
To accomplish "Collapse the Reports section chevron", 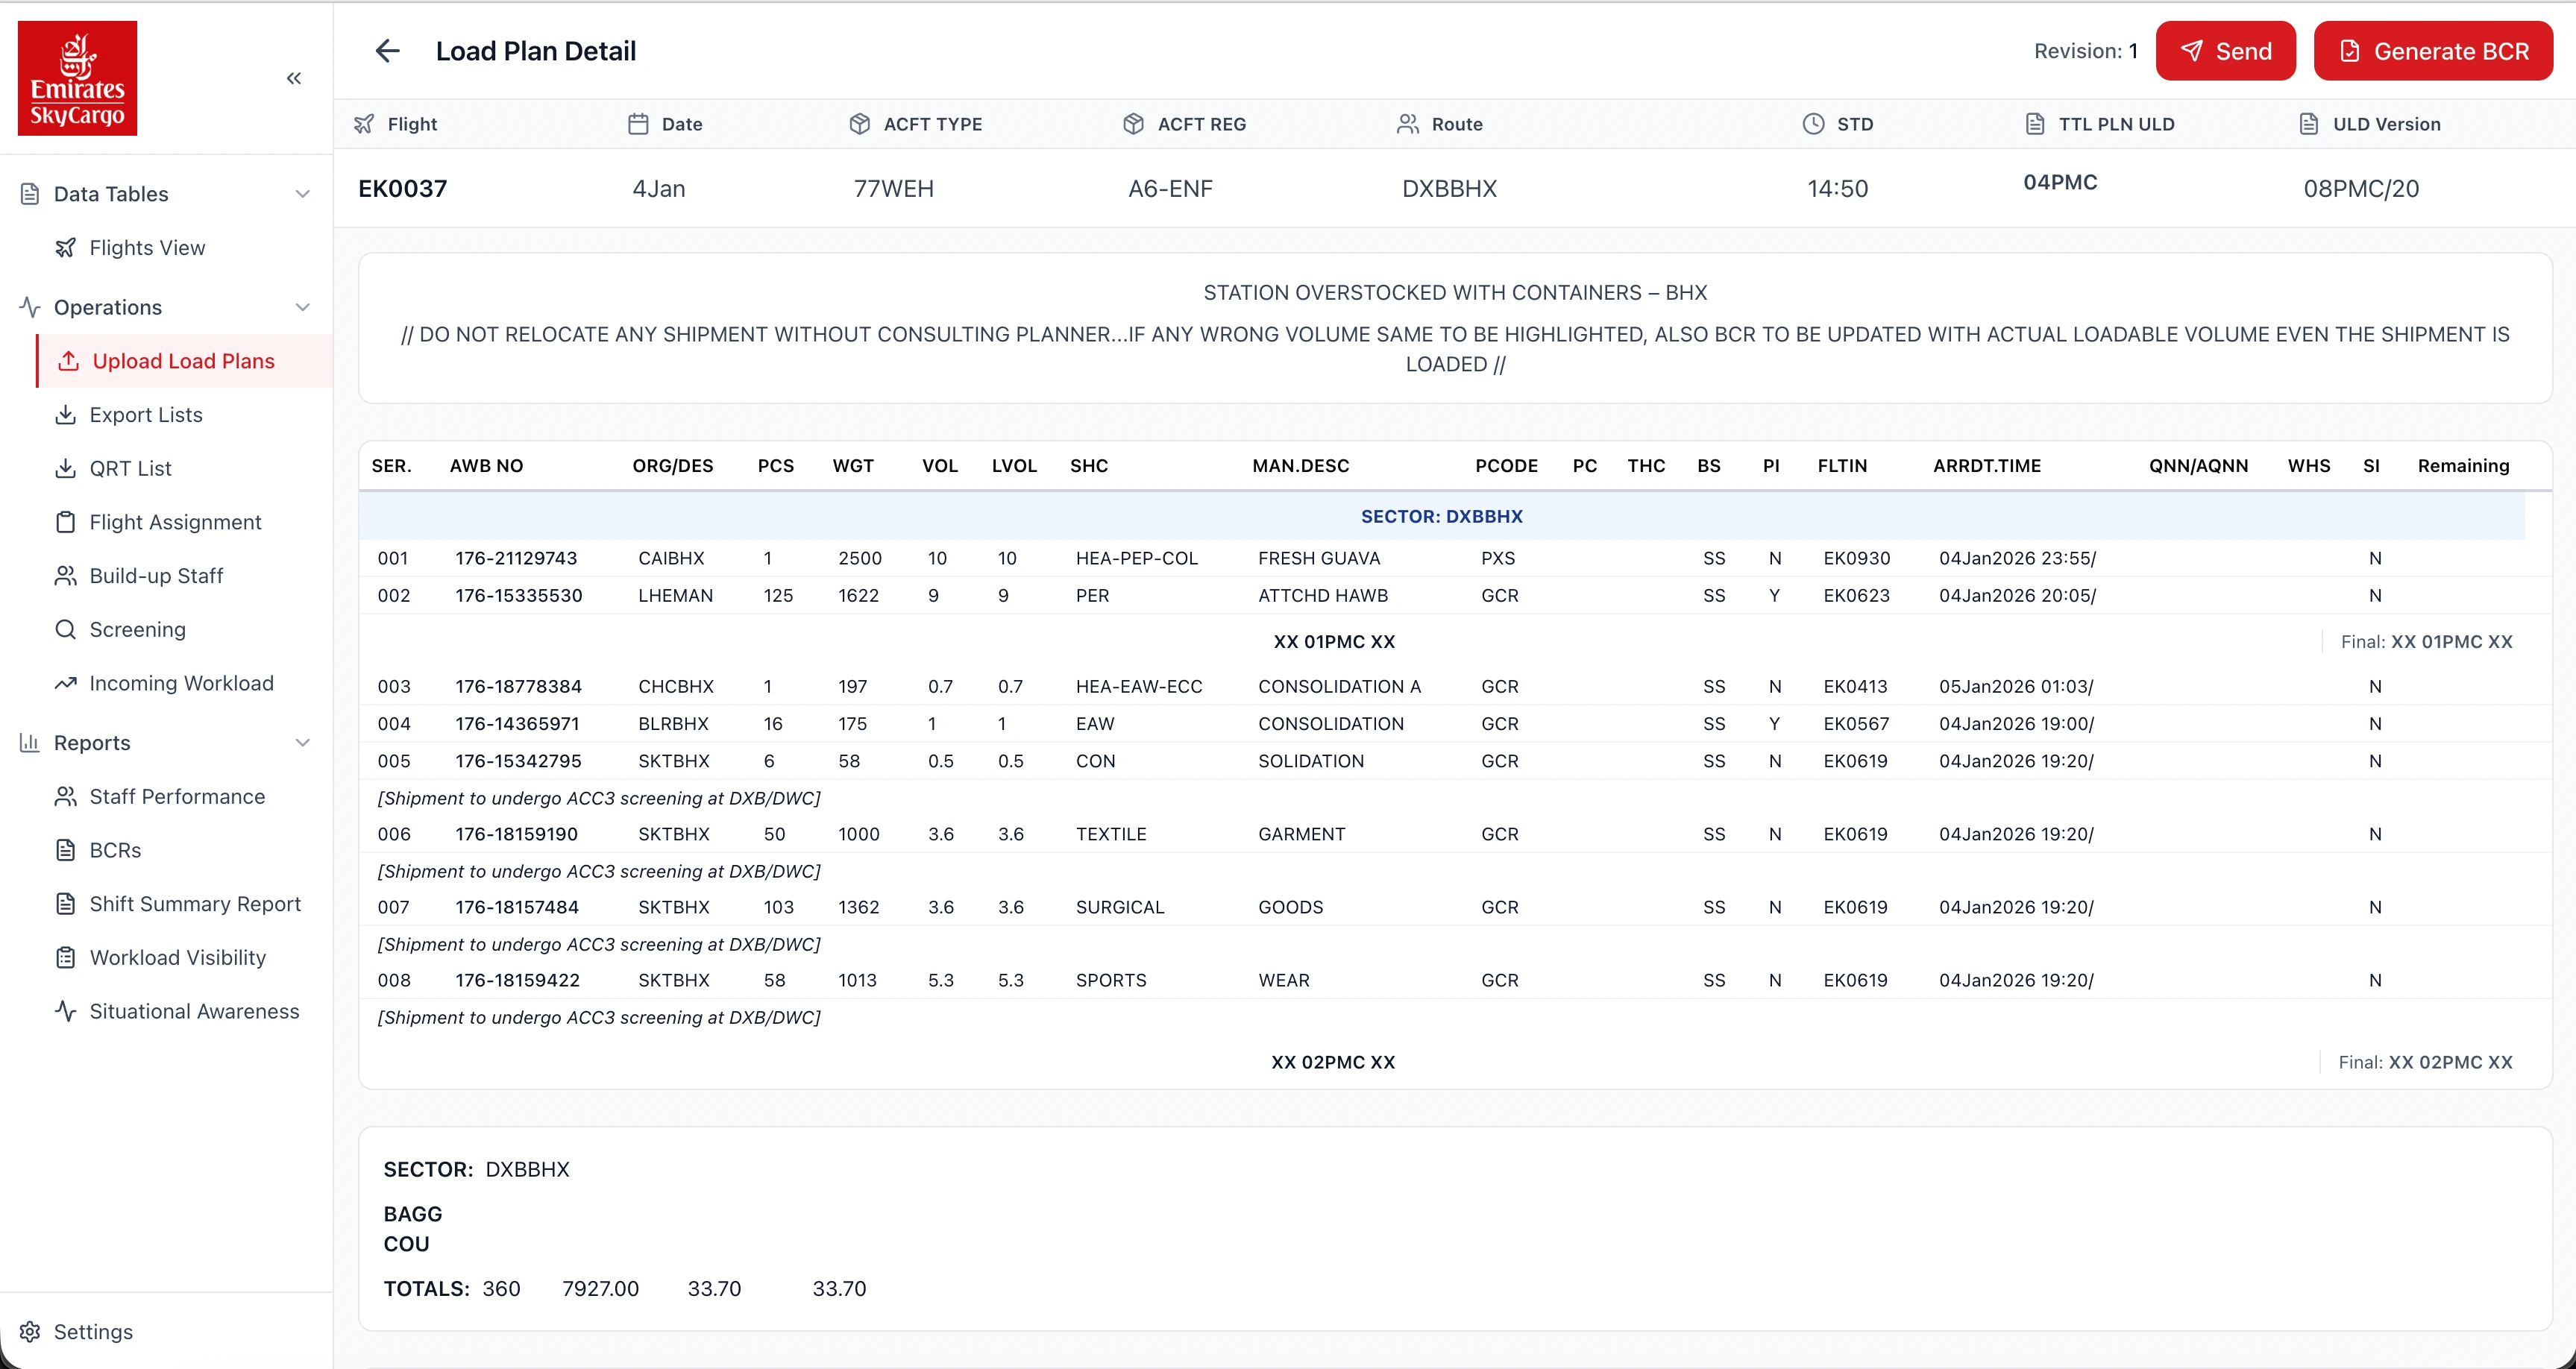I will click(x=303, y=742).
